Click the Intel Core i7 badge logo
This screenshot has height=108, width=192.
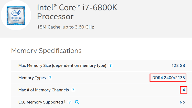pos(16,16)
